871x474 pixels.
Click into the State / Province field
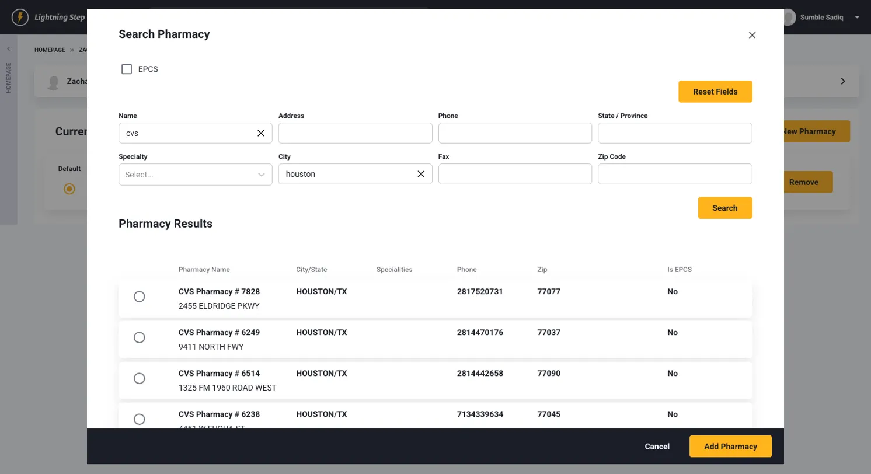click(675, 133)
